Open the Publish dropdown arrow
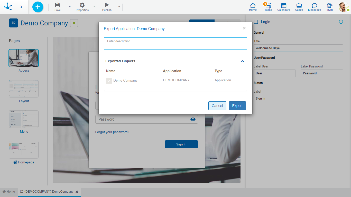This screenshot has width=351, height=197. point(119,6)
